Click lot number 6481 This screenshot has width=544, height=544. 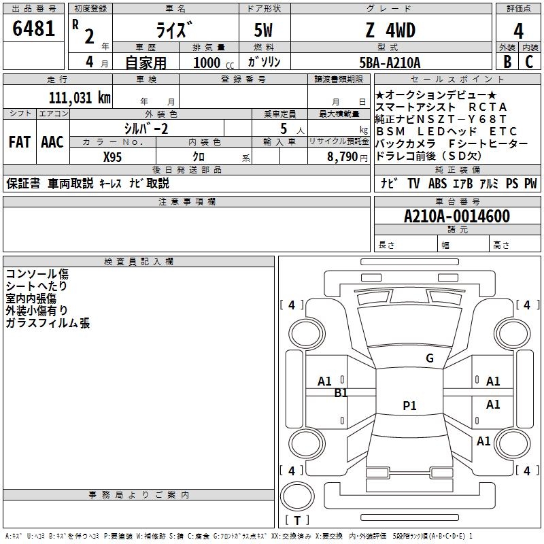pos(33,29)
